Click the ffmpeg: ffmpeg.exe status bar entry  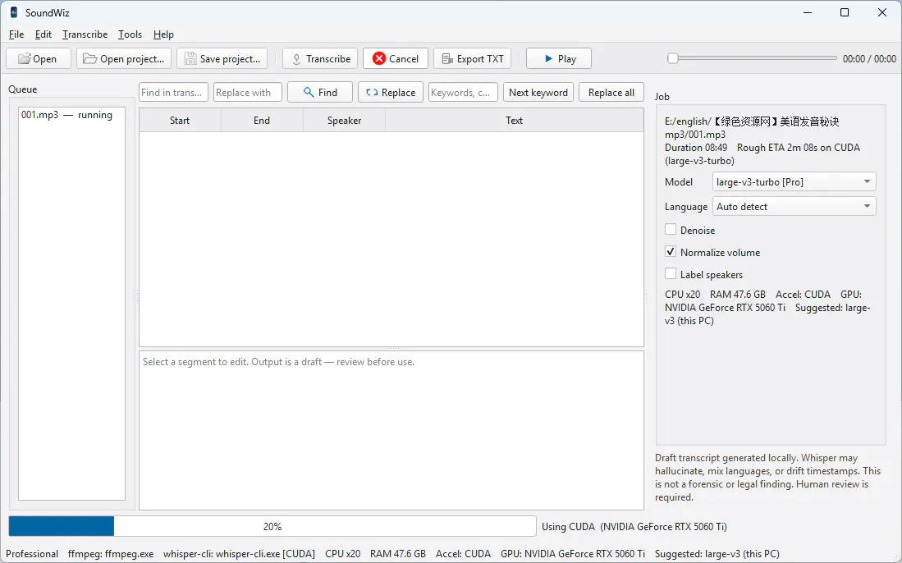(111, 554)
